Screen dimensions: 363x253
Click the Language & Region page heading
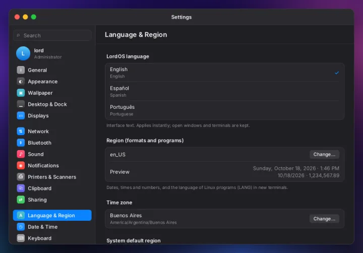pyautogui.click(x=136, y=35)
